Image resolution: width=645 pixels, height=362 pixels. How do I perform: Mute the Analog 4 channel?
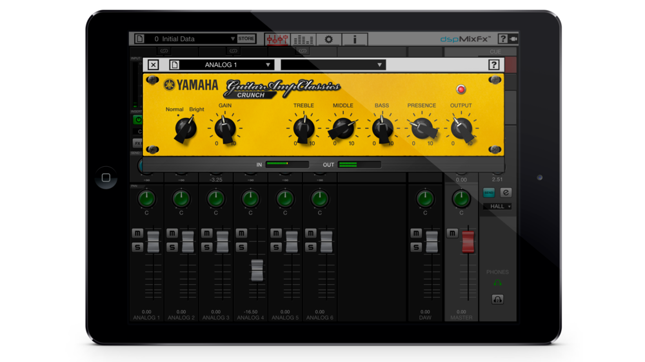(x=241, y=233)
